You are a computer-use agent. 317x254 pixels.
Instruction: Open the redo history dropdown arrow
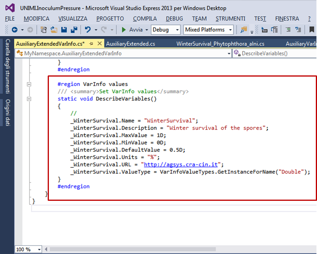[112, 30]
